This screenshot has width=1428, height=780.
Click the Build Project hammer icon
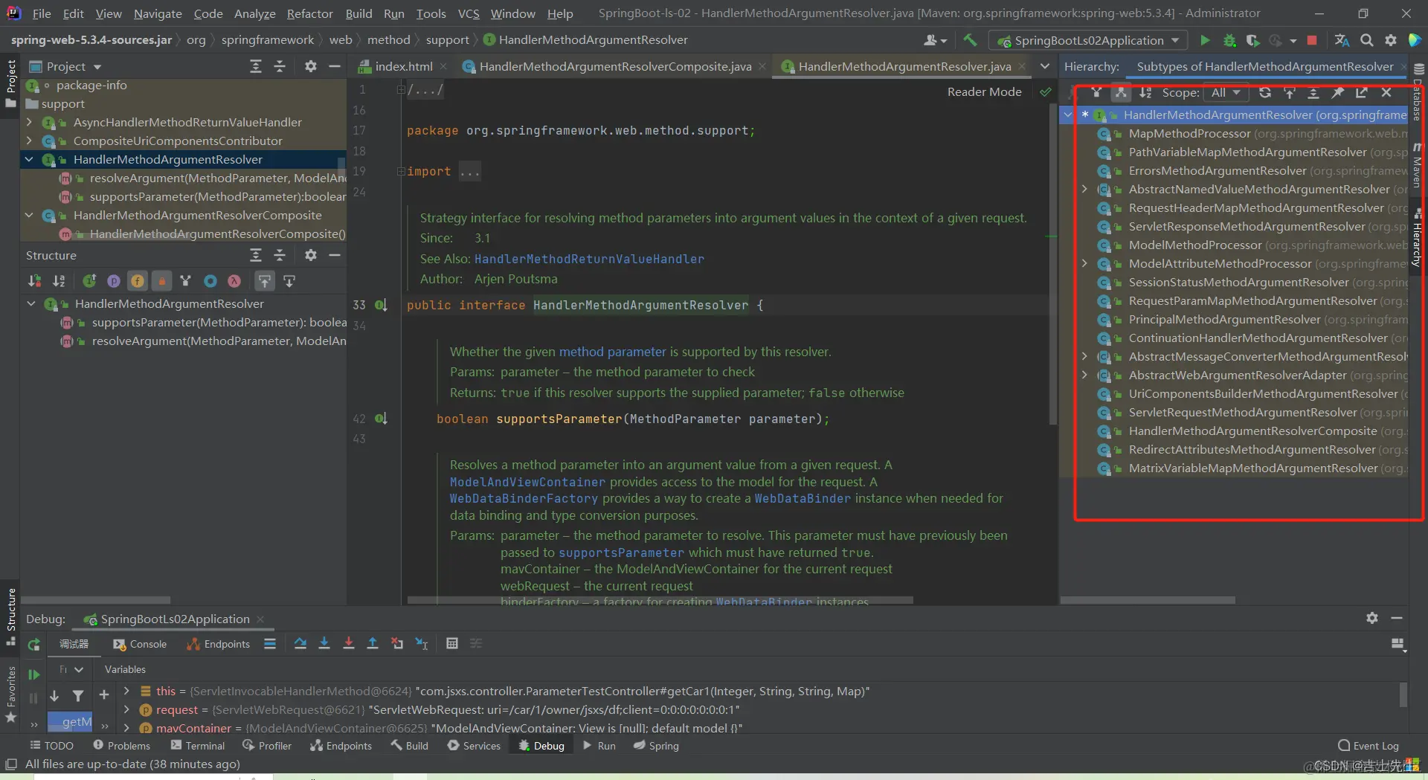(x=970, y=40)
